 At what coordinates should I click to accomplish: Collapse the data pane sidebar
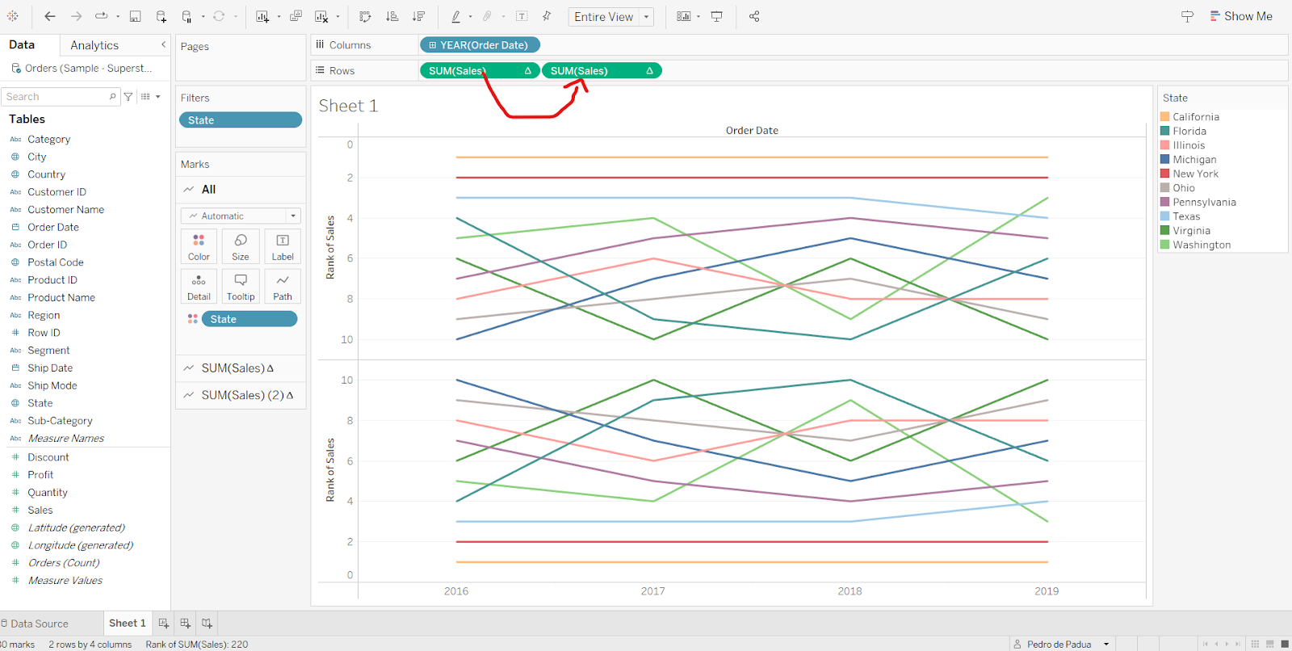pyautogui.click(x=163, y=45)
